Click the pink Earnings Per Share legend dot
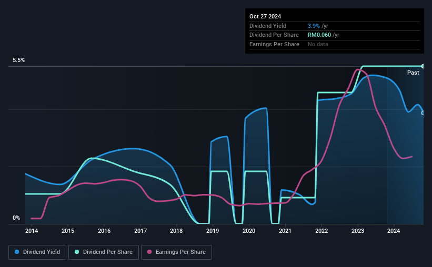Image resolution: width=432 pixels, height=267 pixels. point(149,252)
